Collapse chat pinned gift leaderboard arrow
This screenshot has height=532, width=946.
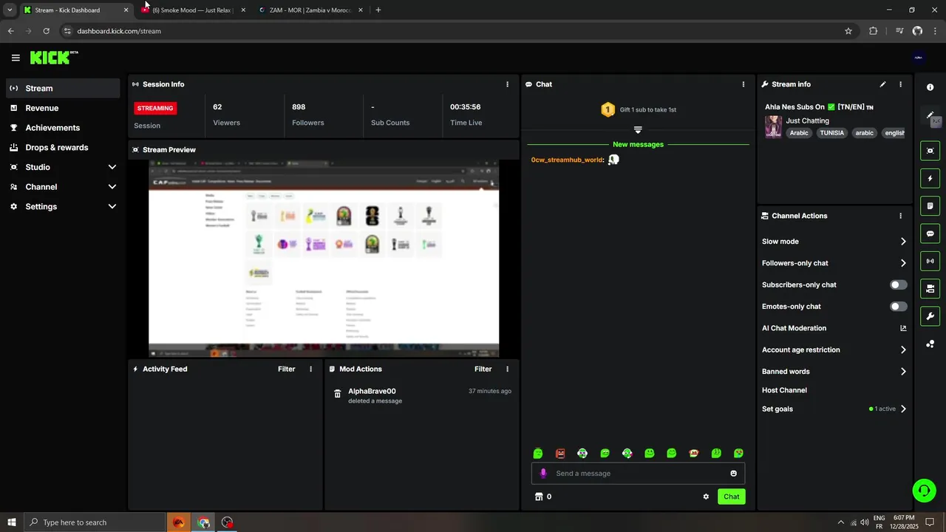click(638, 129)
